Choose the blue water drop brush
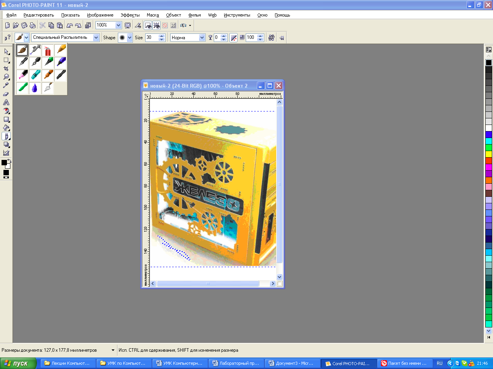 coord(35,88)
